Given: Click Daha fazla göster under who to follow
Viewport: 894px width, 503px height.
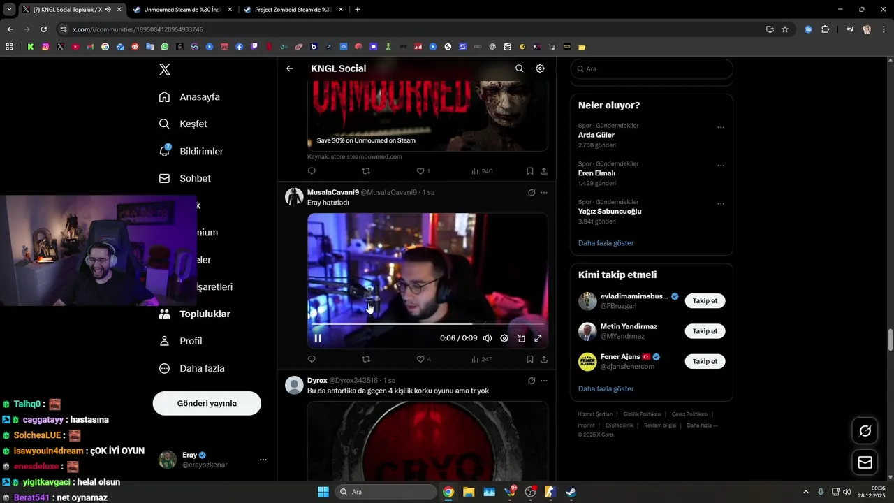Looking at the screenshot, I should pos(606,388).
